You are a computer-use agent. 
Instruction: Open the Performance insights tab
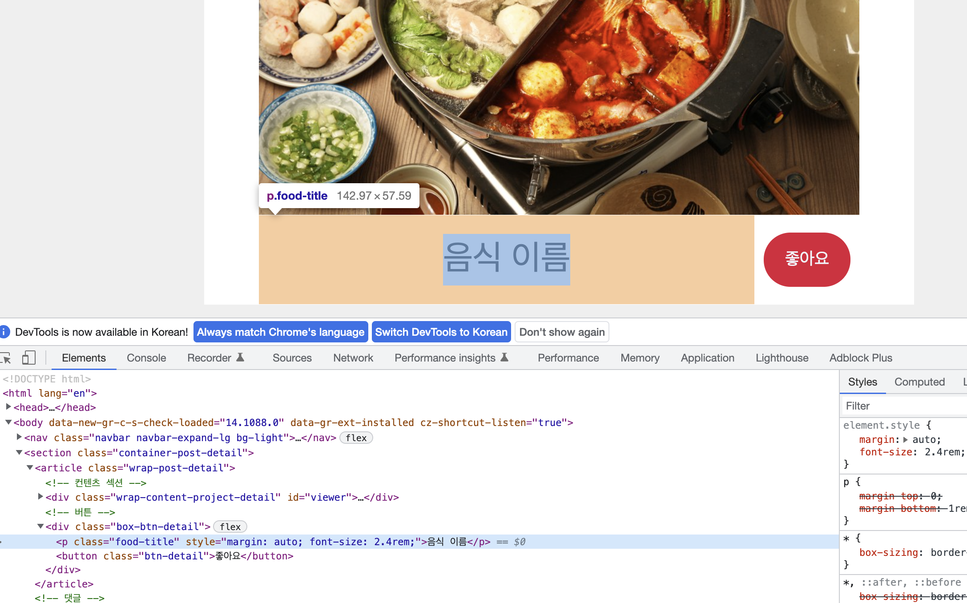(x=451, y=358)
